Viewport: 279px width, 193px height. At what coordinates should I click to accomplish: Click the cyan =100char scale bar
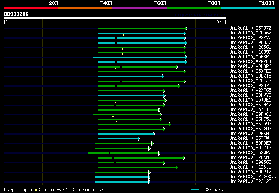[x=195, y=190]
